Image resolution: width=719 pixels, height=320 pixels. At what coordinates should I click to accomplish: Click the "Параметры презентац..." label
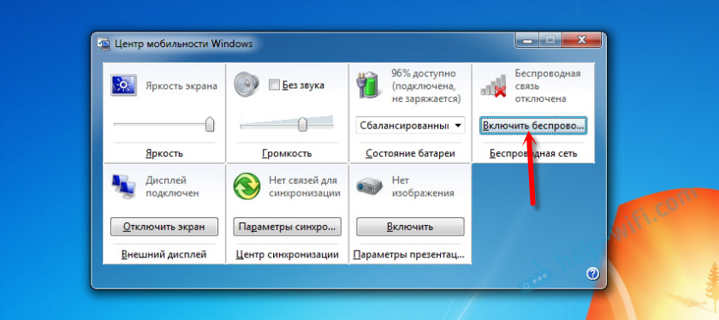(x=409, y=254)
